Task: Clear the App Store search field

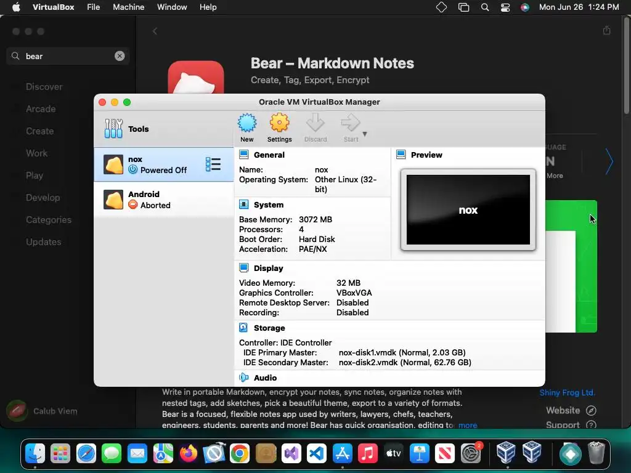Action: pyautogui.click(x=120, y=56)
